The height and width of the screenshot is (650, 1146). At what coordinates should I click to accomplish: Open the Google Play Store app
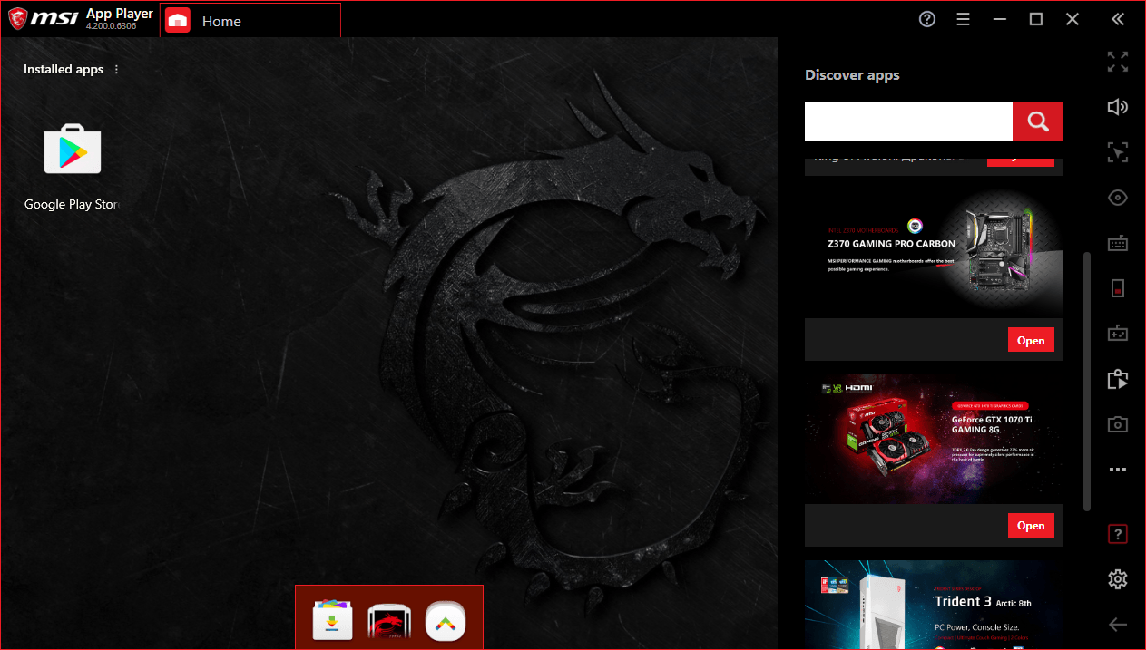point(72,150)
